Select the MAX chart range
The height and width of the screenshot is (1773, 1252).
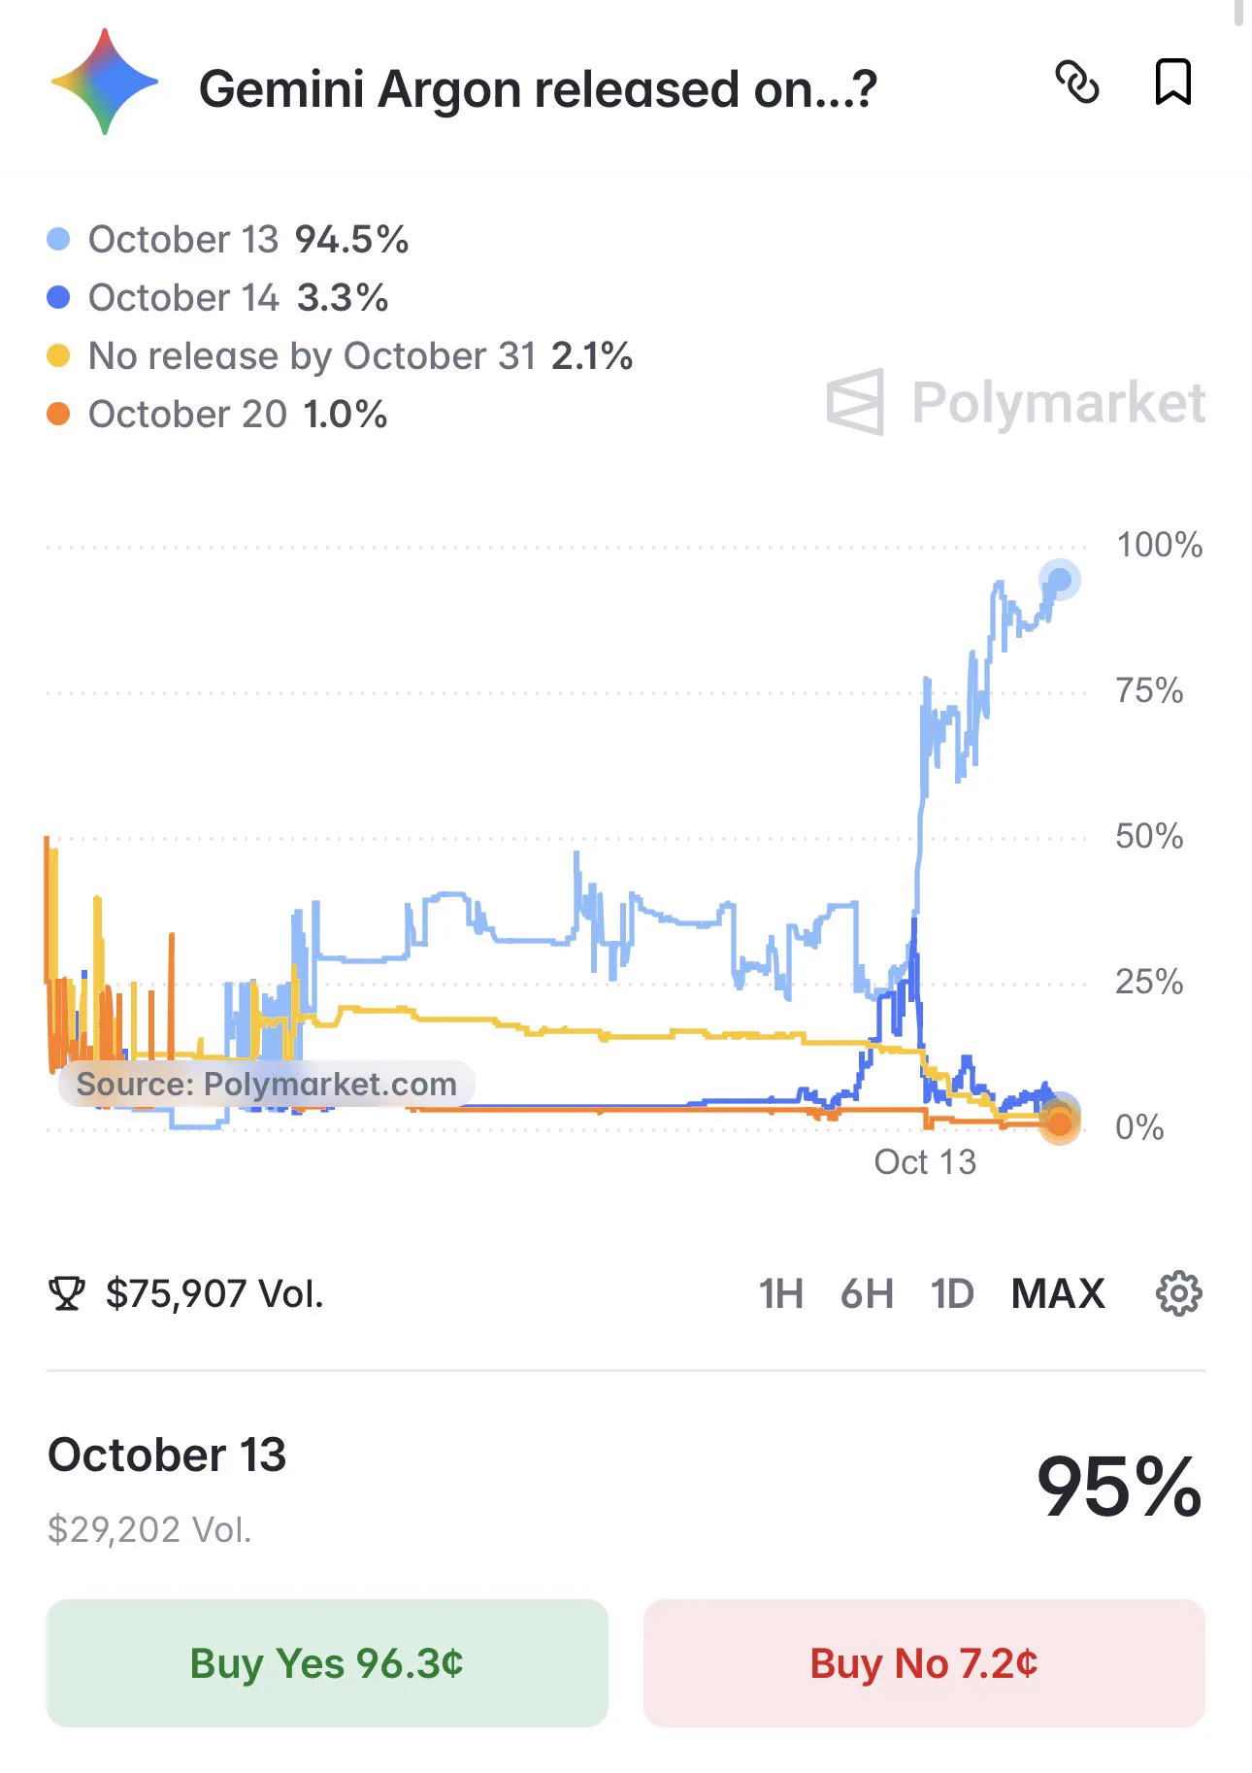pyautogui.click(x=1058, y=1293)
